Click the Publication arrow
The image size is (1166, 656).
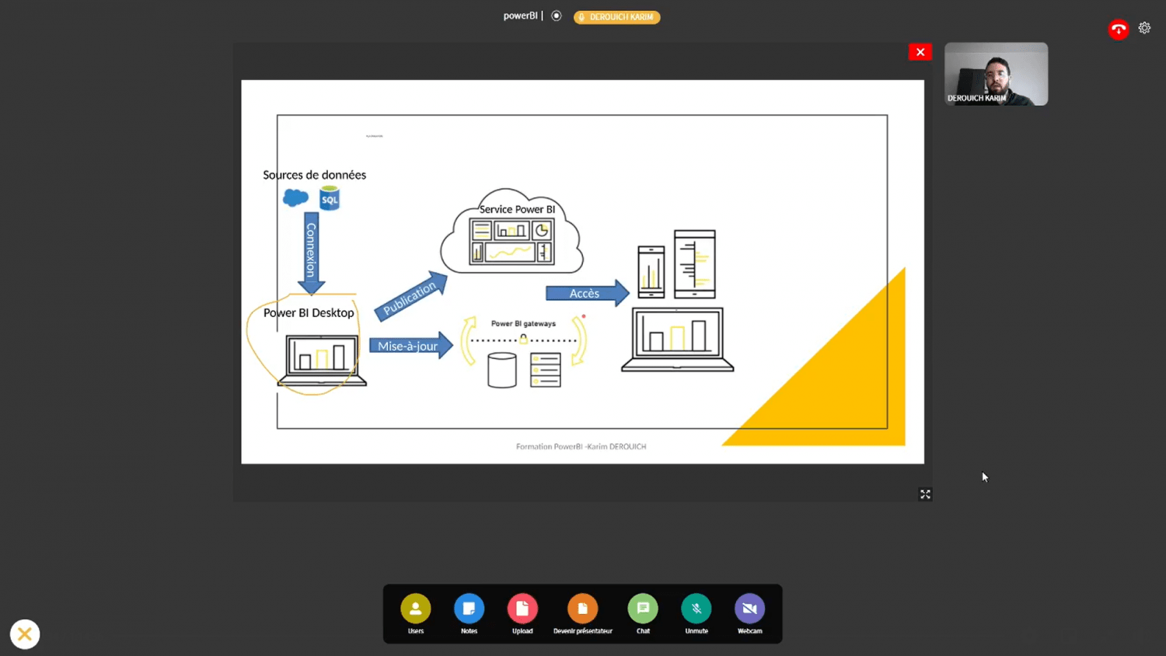click(x=411, y=296)
